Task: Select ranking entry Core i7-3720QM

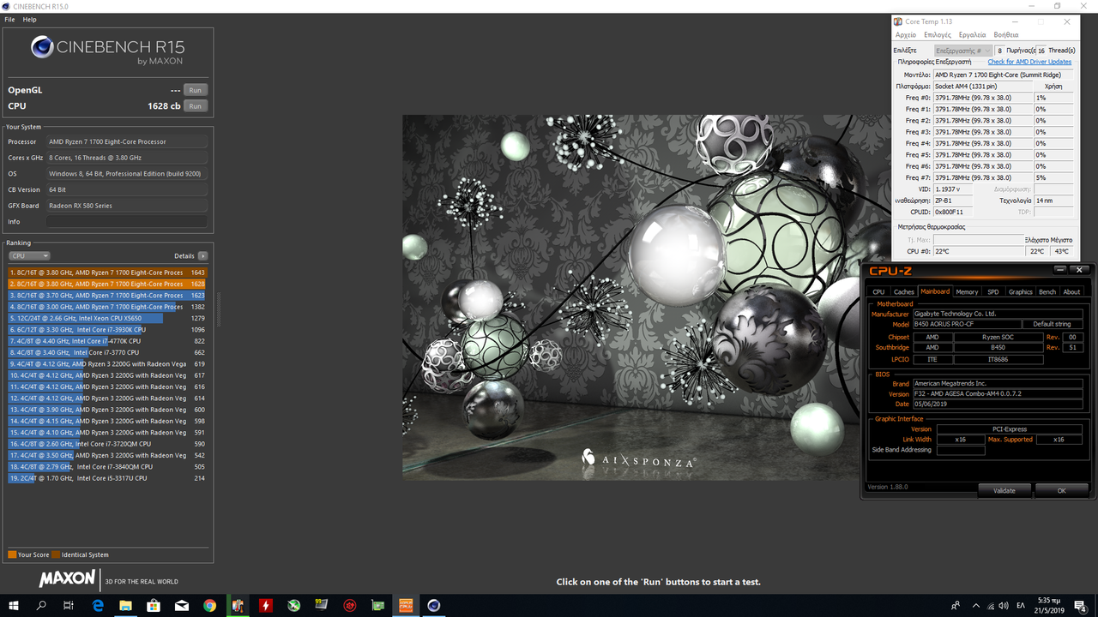Action: coord(107,444)
